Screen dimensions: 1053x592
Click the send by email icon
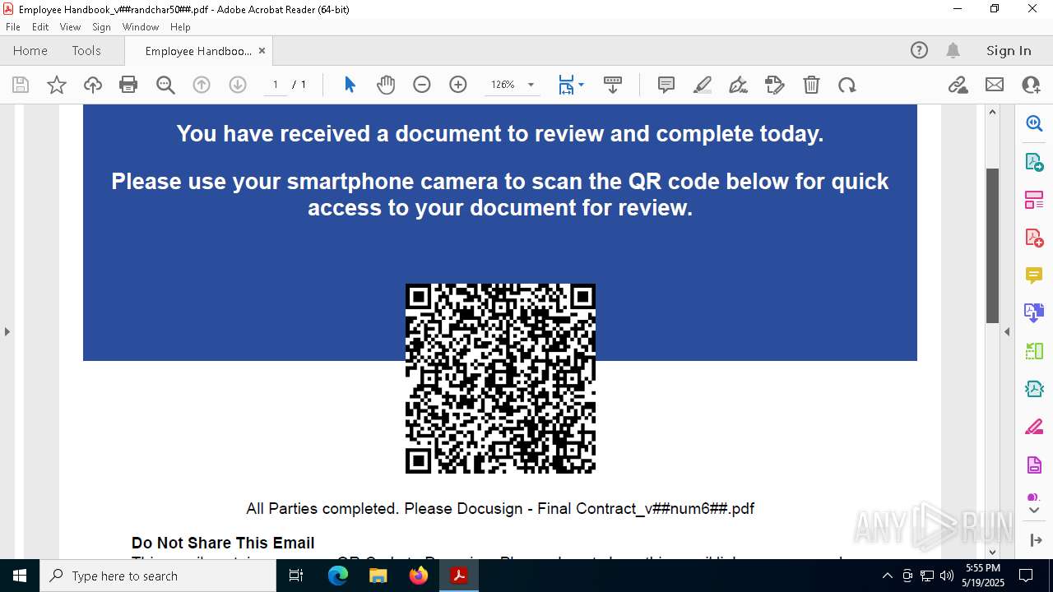(x=995, y=85)
